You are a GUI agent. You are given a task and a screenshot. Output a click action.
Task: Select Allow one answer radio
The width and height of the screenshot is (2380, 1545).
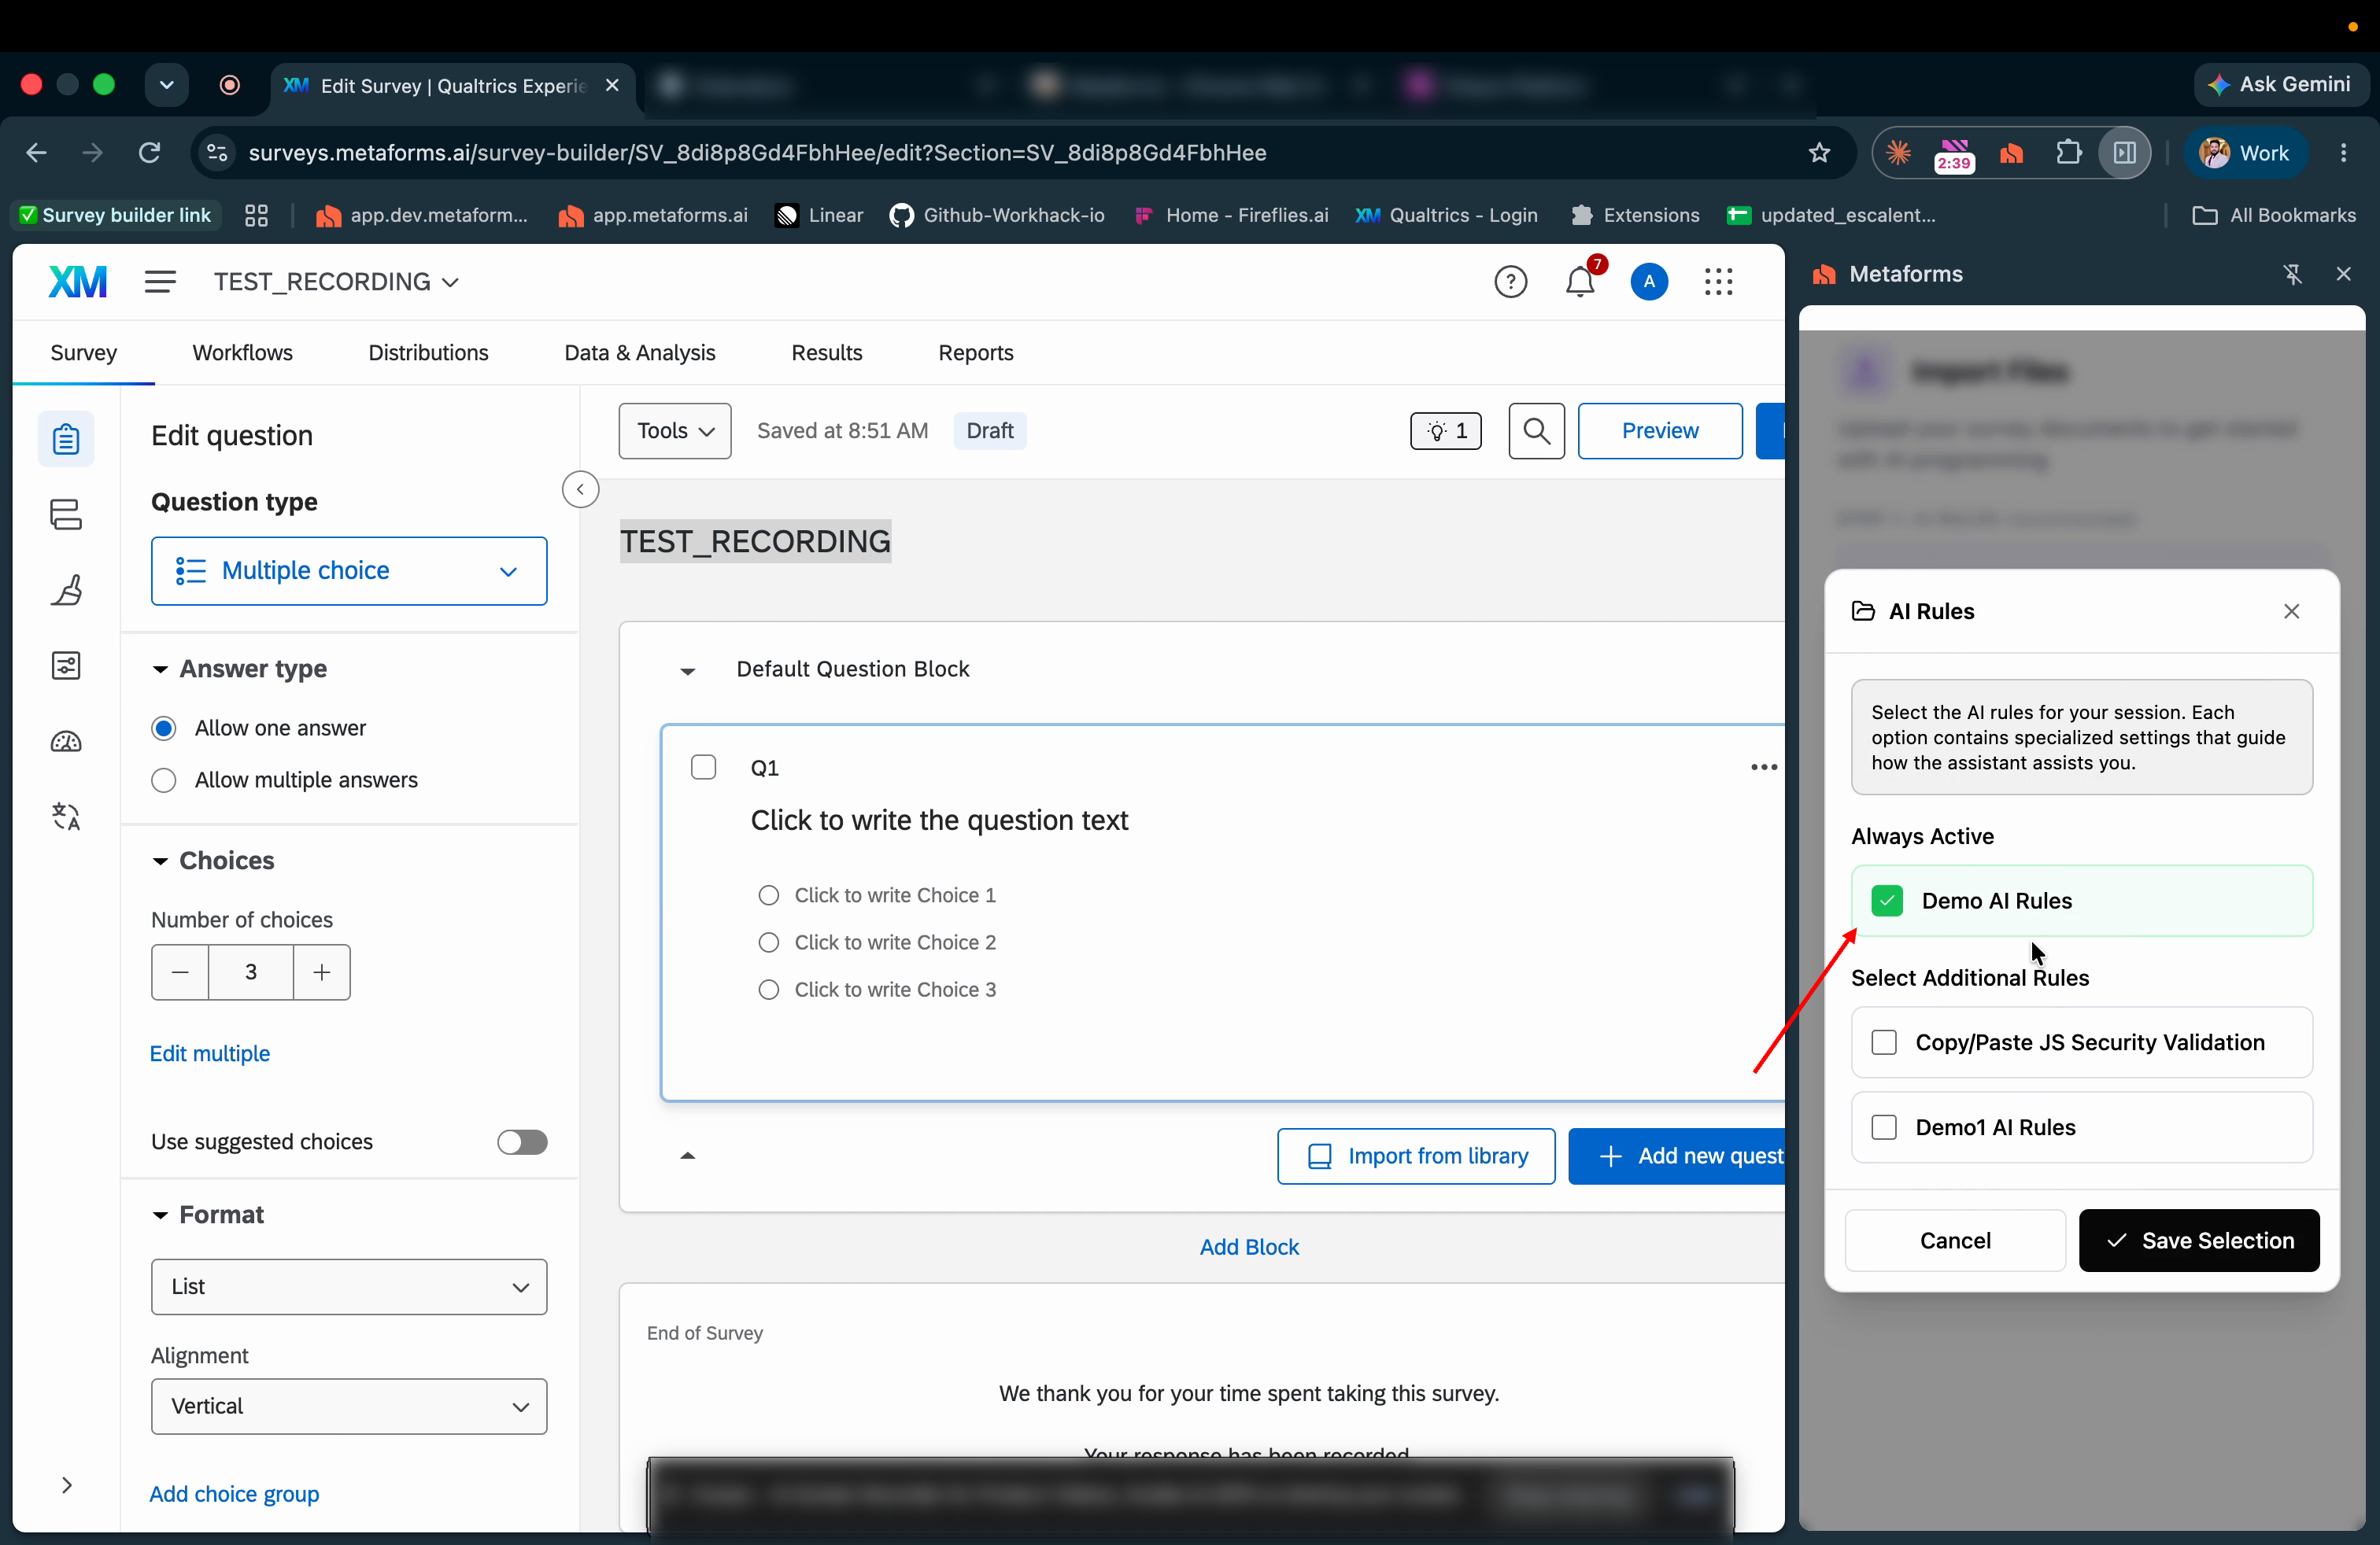163,728
